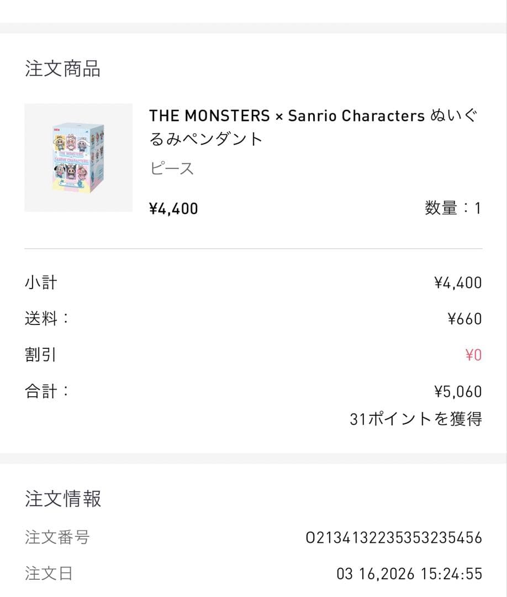Screen dimensions: 507x597
Task: Click the ¥4,400 product price
Action: [173, 208]
